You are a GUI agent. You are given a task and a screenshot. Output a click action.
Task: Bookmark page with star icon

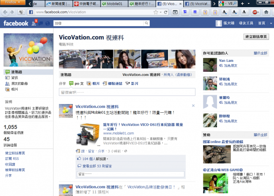coord(155,12)
